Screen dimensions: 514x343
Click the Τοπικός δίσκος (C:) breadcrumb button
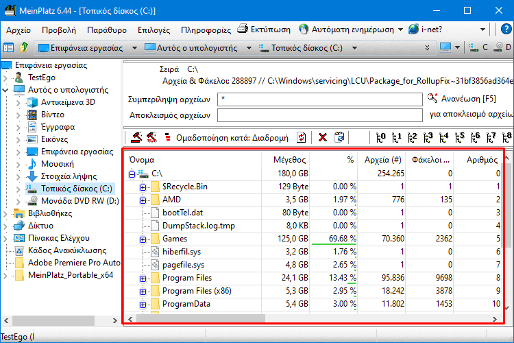tap(301, 48)
